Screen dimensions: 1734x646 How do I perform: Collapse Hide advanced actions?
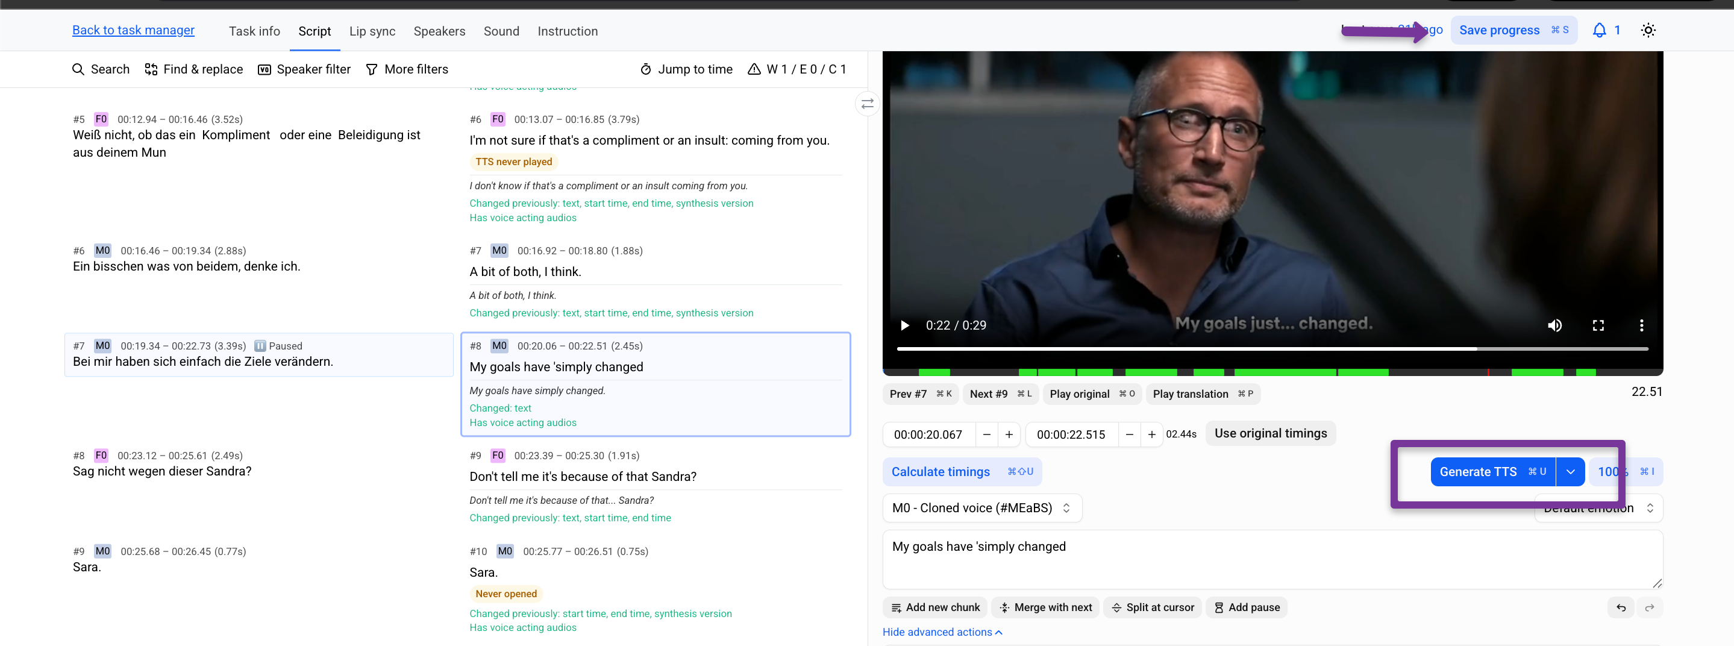[x=942, y=633]
